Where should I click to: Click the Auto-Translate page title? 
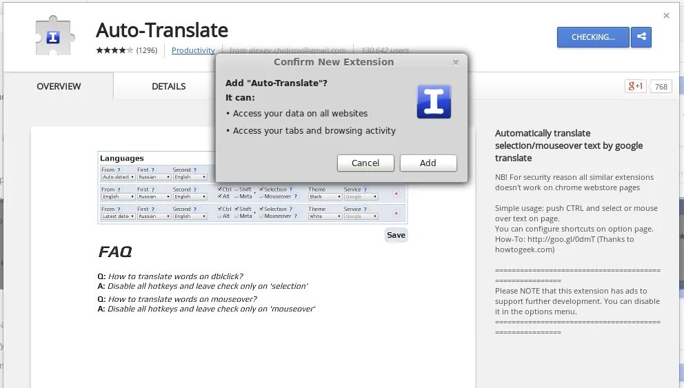(162, 30)
